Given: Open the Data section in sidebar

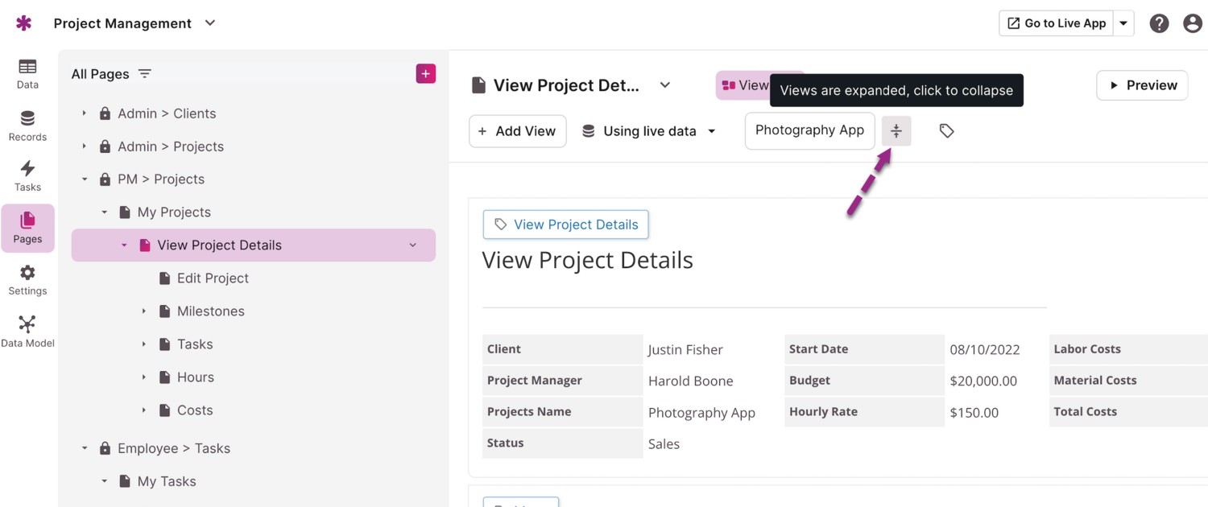Looking at the screenshot, I should [x=27, y=73].
